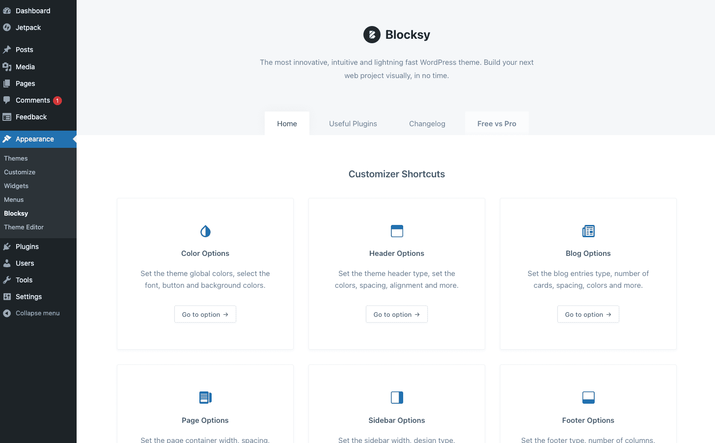Click the Users person icon
Screen dimensions: 715x443
coord(7,263)
